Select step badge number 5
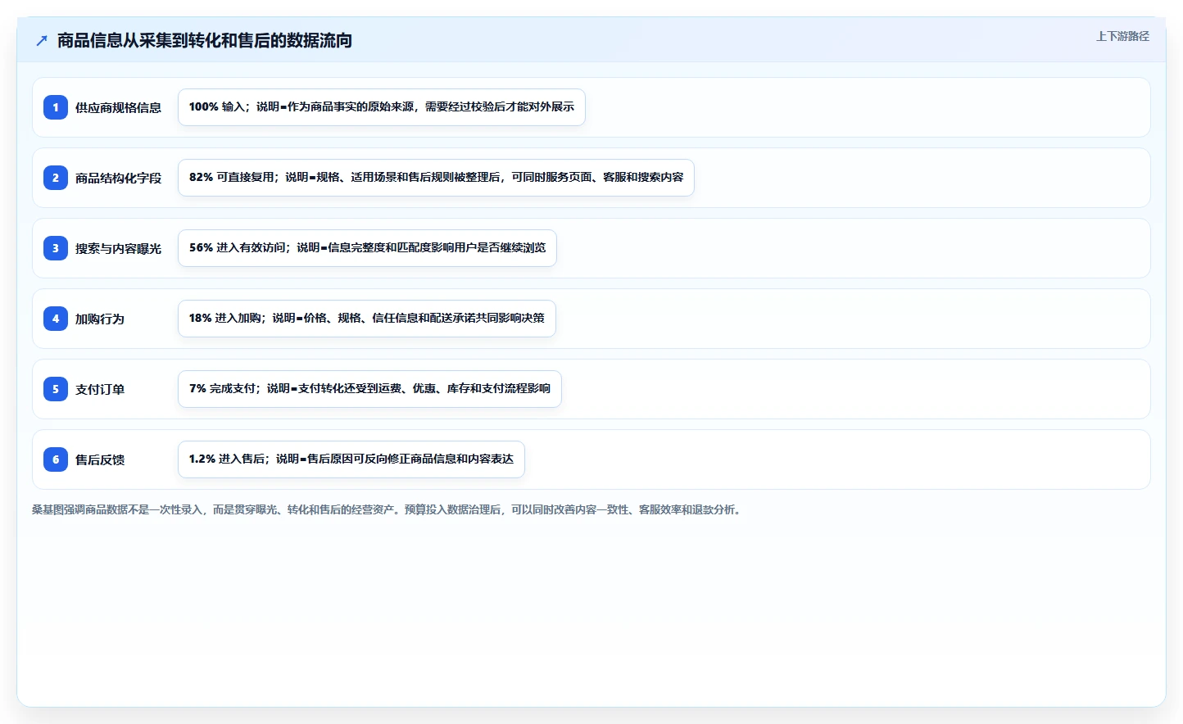The image size is (1183, 724). [56, 389]
